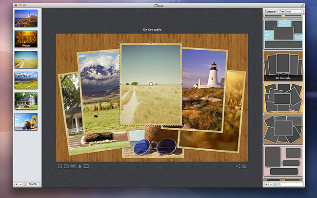Select the sunglasses beach photo thumbnail
317x198 pixels.
pyautogui.click(x=26, y=121)
